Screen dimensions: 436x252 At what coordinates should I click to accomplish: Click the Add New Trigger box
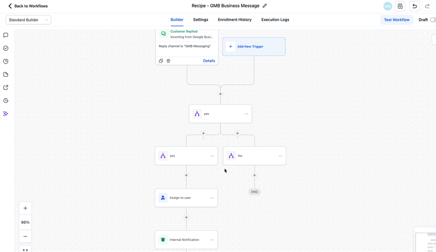click(254, 46)
